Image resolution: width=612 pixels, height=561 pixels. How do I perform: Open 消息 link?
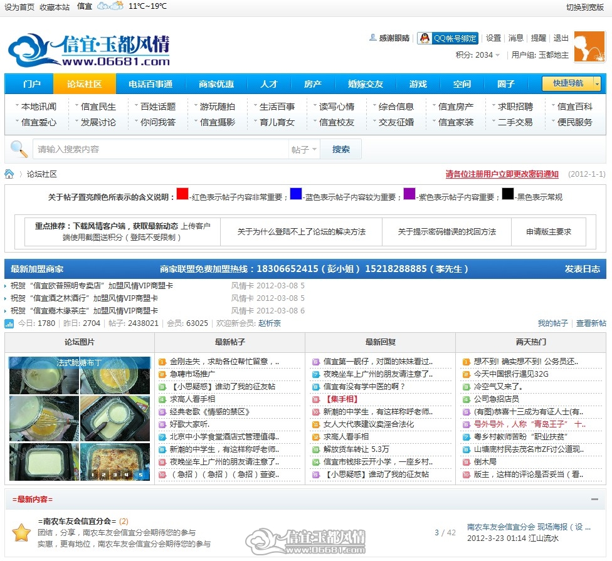[515, 38]
